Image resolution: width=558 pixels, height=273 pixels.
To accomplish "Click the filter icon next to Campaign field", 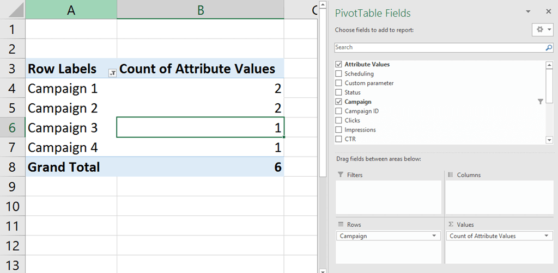I will tap(540, 102).
